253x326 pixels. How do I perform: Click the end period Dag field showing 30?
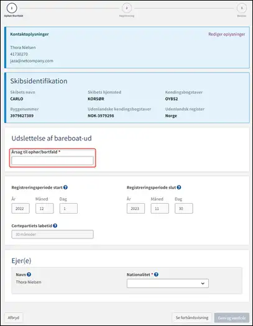coord(184,208)
